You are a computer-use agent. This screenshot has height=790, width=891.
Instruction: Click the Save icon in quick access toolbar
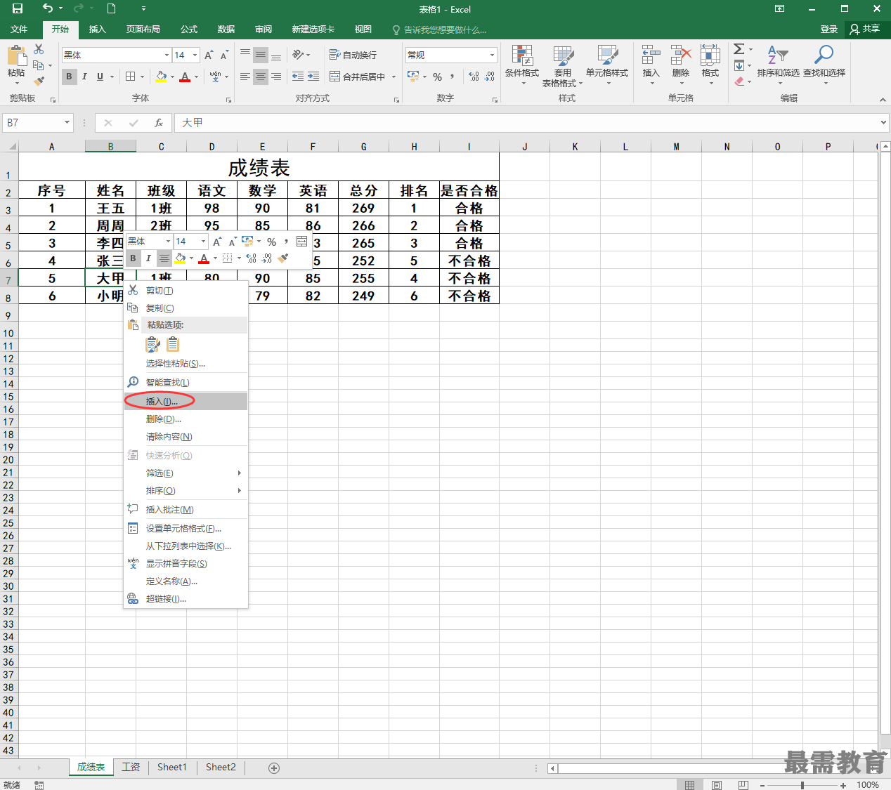click(18, 8)
